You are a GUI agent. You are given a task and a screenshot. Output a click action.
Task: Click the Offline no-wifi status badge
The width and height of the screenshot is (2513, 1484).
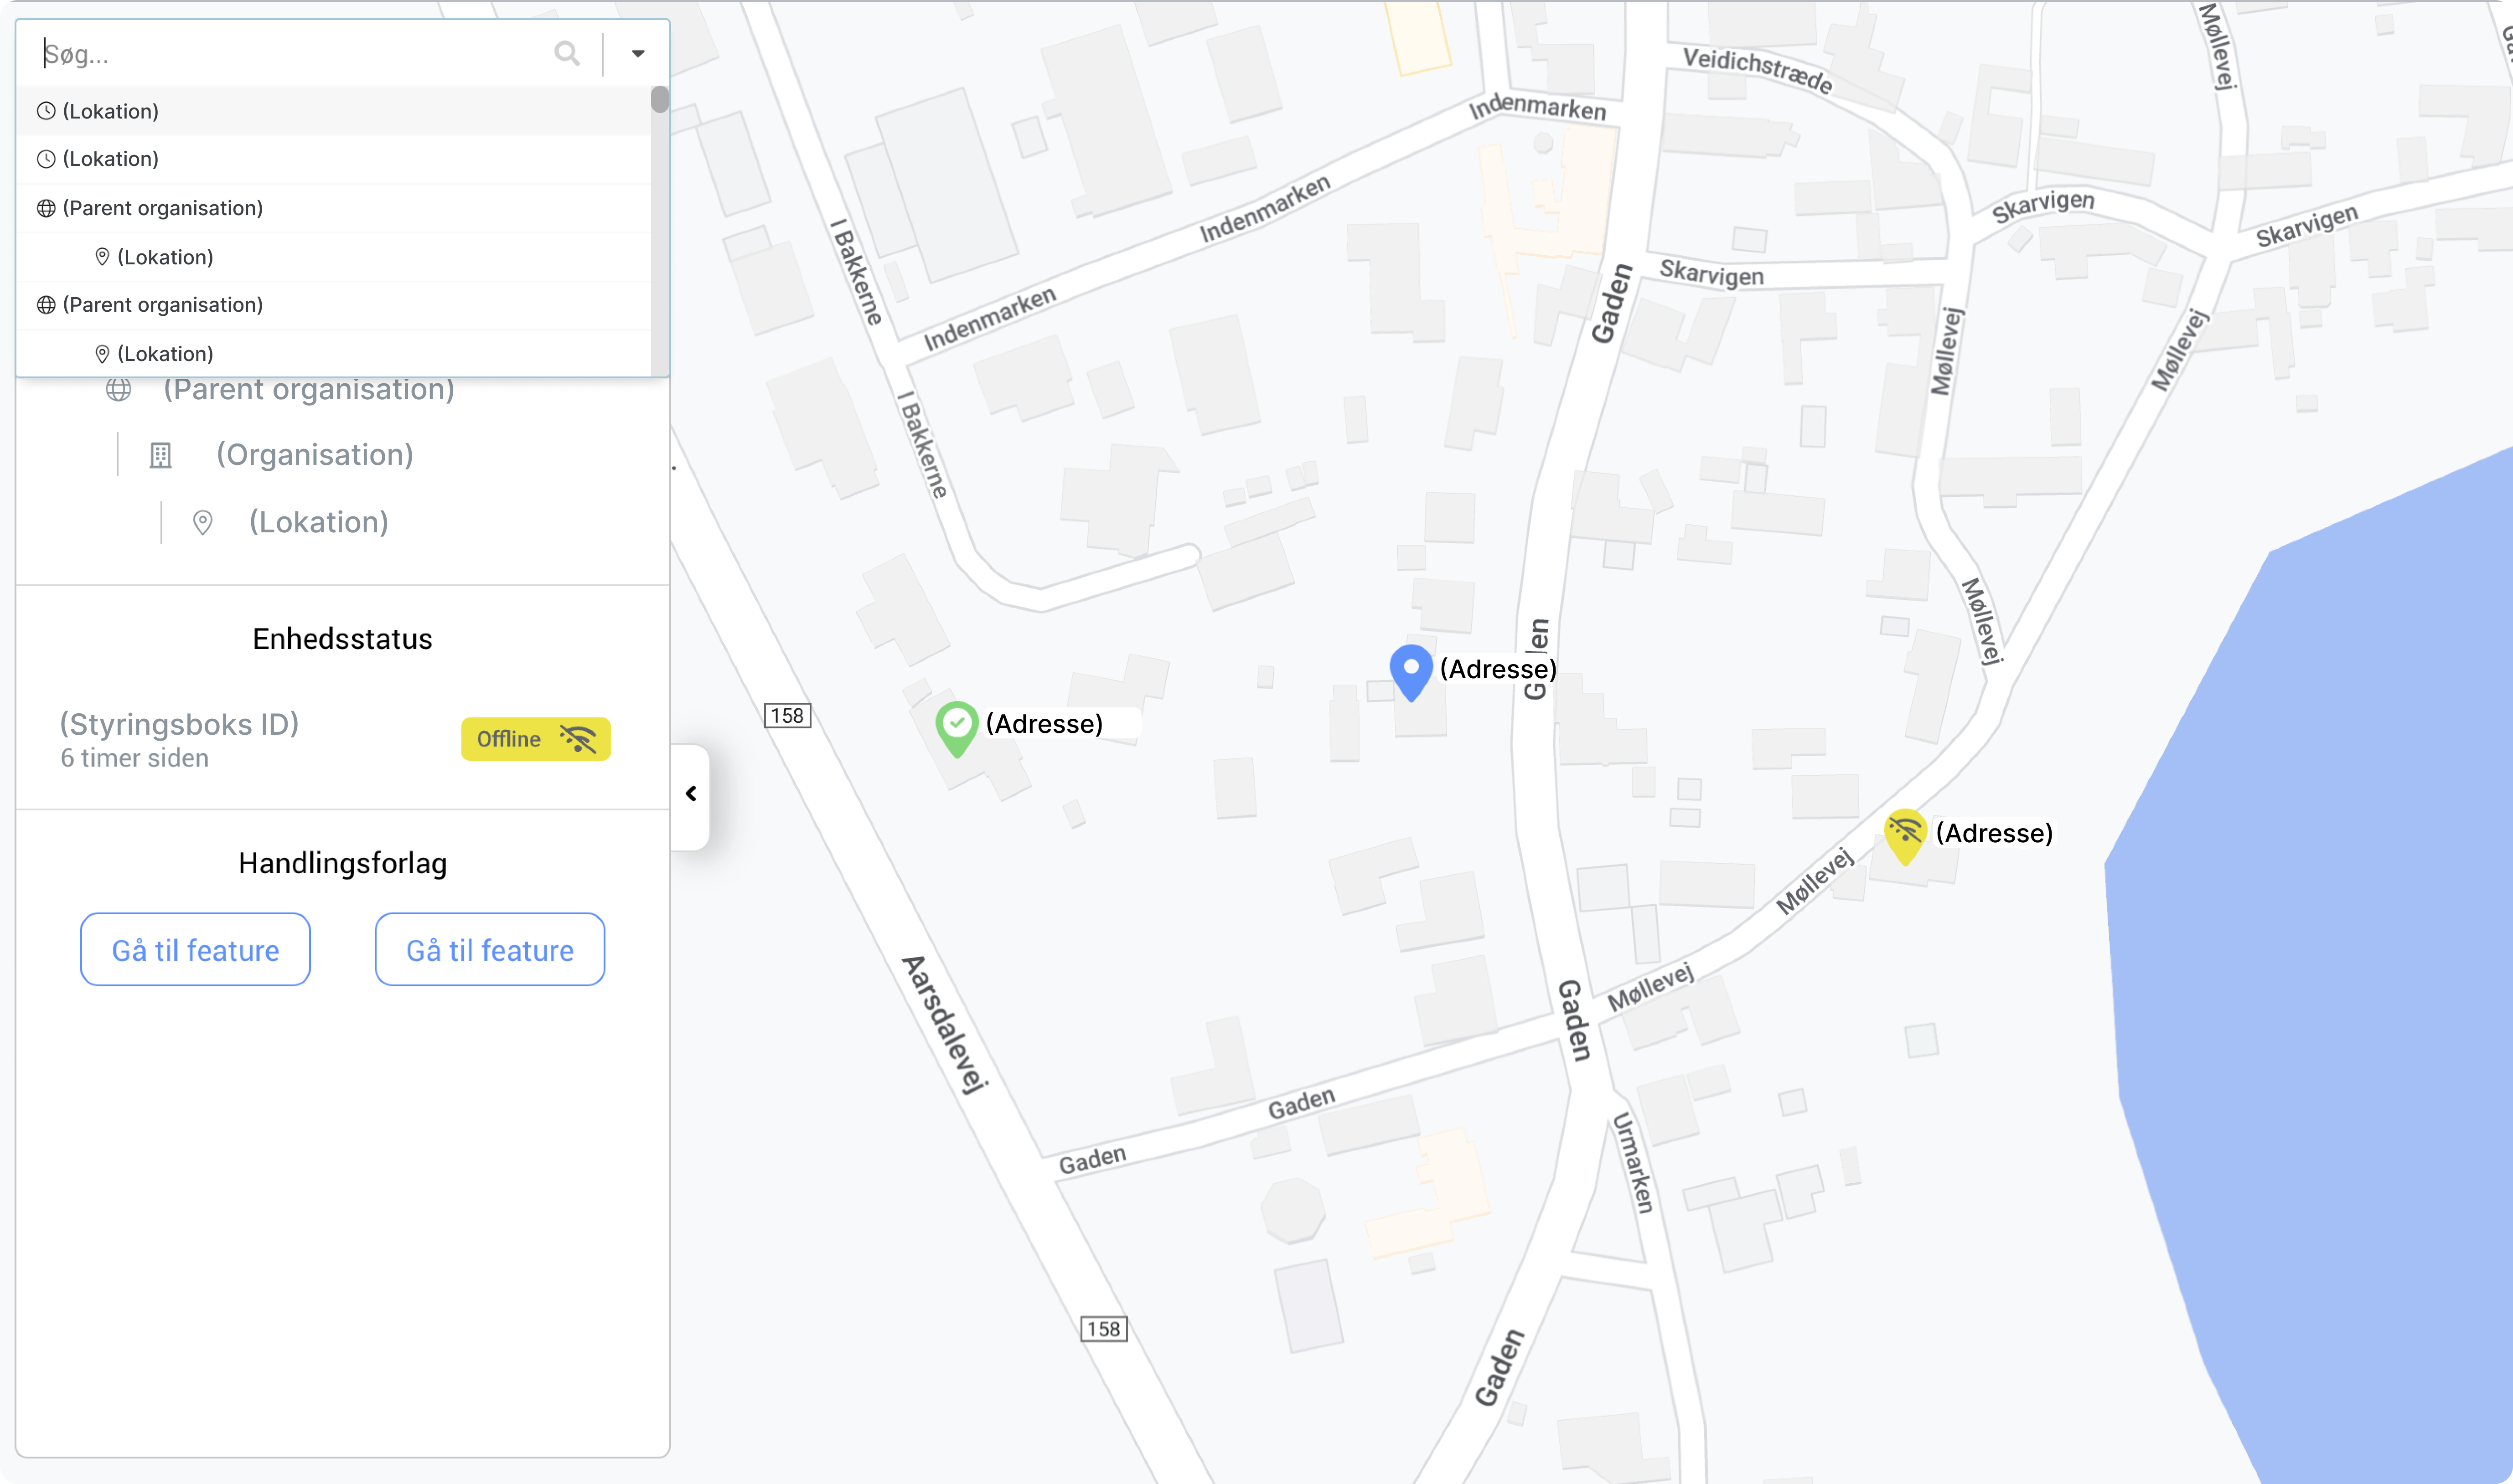[536, 739]
